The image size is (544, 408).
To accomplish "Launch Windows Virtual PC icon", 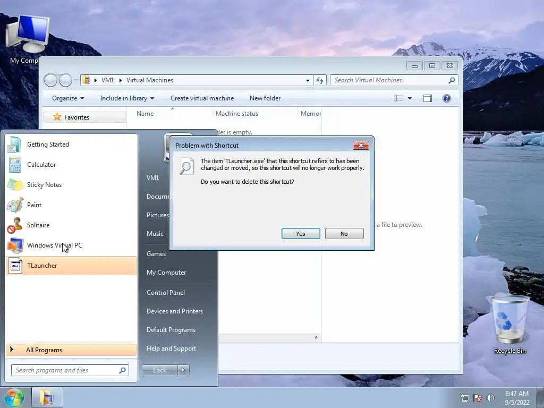I will 15,245.
